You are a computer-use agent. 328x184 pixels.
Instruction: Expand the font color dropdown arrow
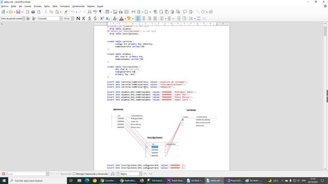coord(125,19)
